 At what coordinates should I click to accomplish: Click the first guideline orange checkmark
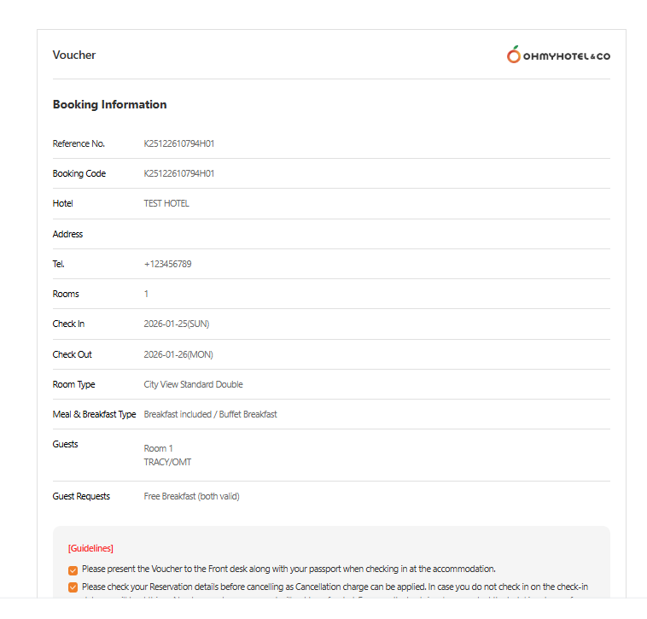[73, 569]
